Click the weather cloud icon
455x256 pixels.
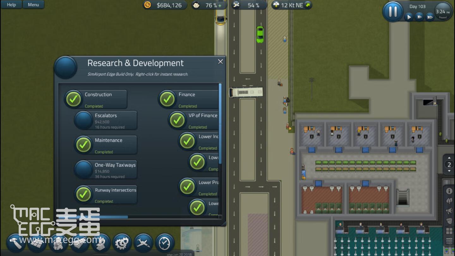tap(276, 5)
